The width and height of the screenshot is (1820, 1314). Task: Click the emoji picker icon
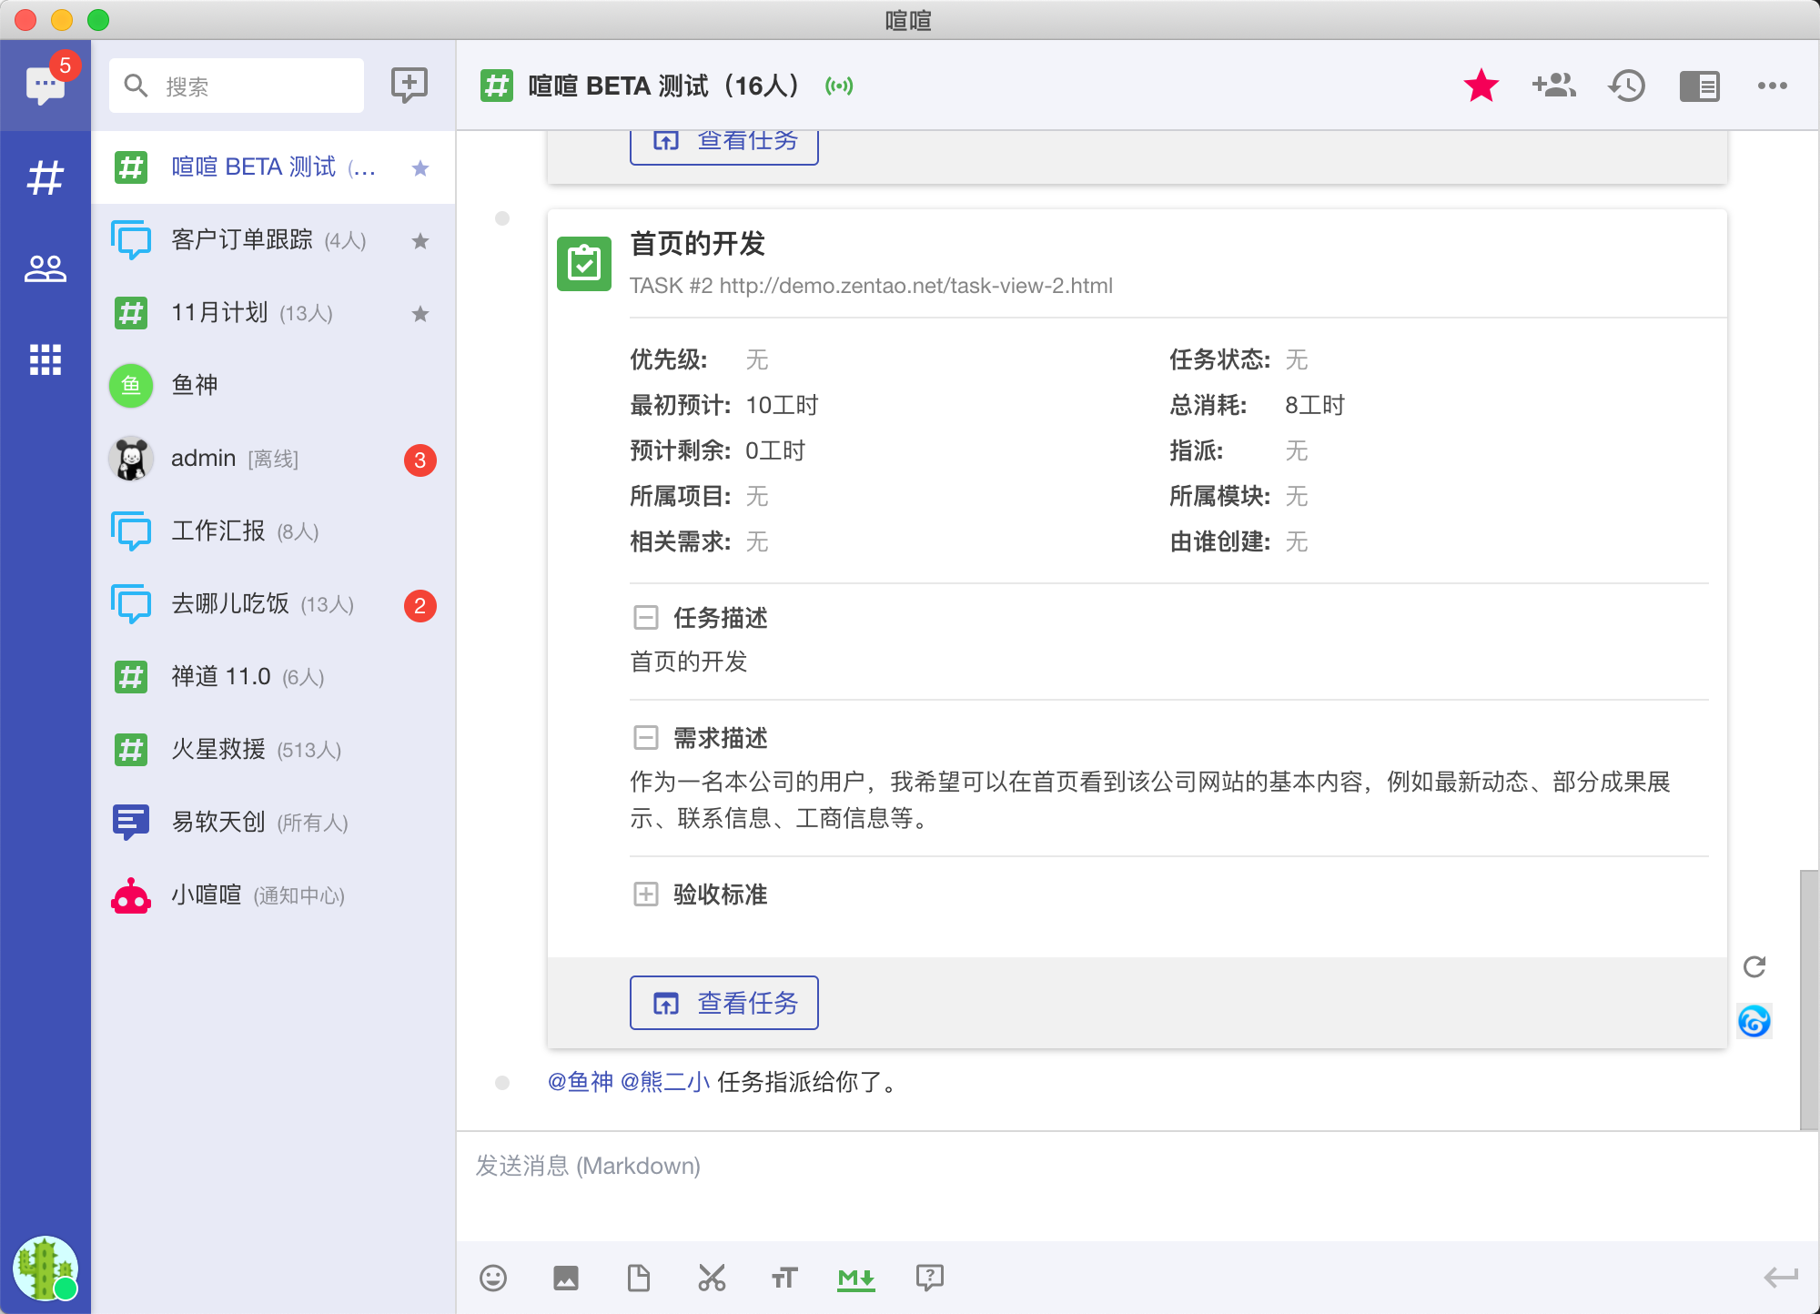point(492,1279)
